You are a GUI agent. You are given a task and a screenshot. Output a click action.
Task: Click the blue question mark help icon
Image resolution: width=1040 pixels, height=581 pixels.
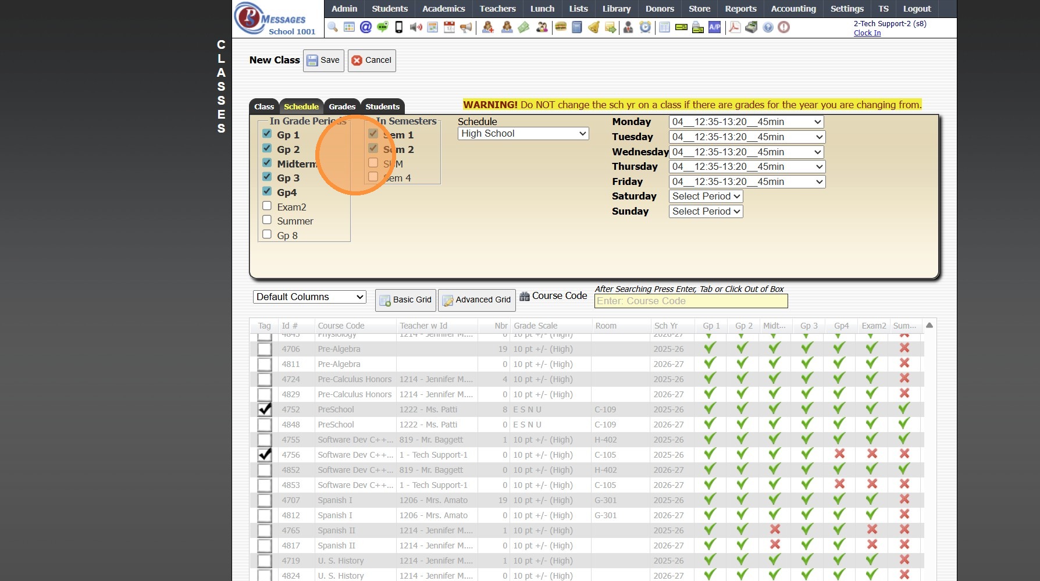[768, 27]
